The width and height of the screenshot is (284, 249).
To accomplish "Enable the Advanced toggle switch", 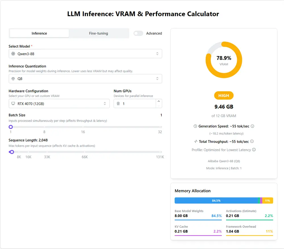I will pos(138,33).
